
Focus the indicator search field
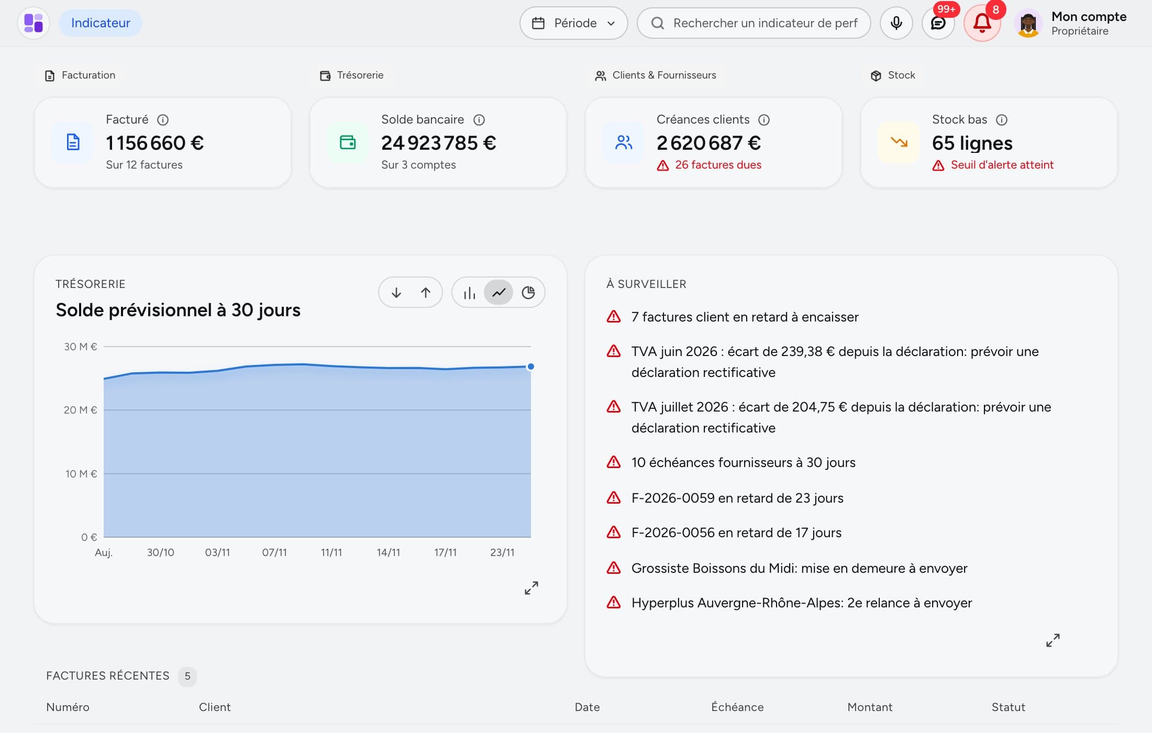754,23
